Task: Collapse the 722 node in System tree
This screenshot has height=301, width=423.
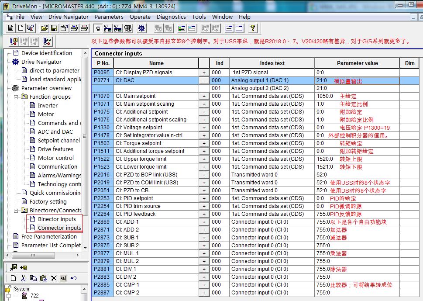Action: (8, 296)
